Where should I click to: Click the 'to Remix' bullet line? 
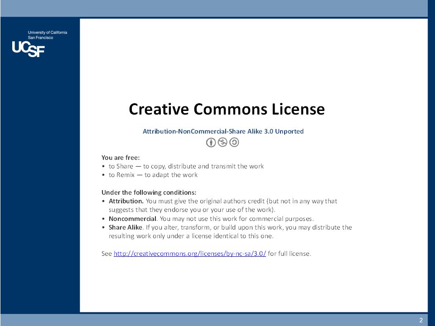tap(153, 175)
